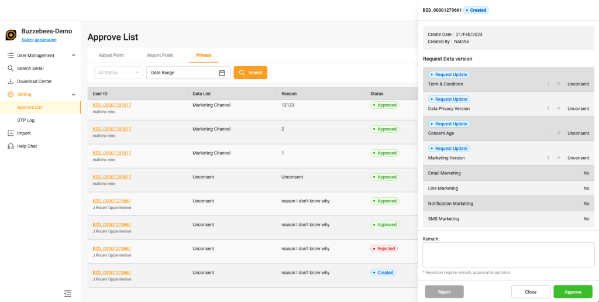Collapse sidebar using bottom menu icon
599x302 pixels.
[x=68, y=293]
